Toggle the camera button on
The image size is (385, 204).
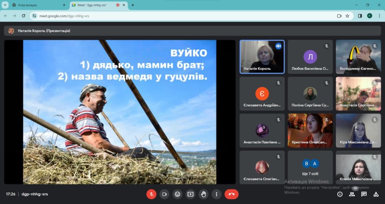tap(164, 194)
